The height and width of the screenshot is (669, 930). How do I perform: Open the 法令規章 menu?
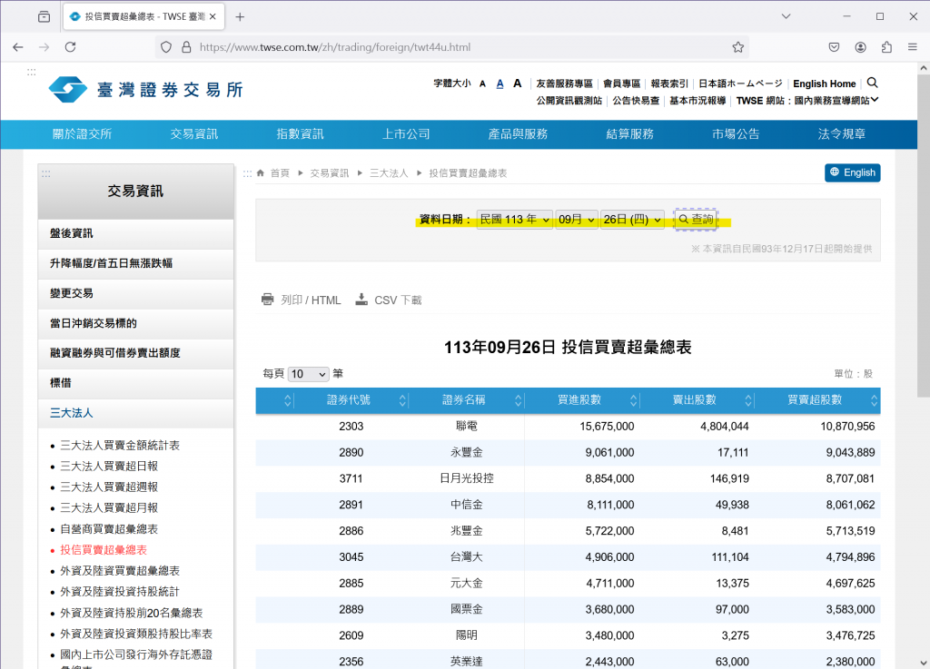[842, 134]
